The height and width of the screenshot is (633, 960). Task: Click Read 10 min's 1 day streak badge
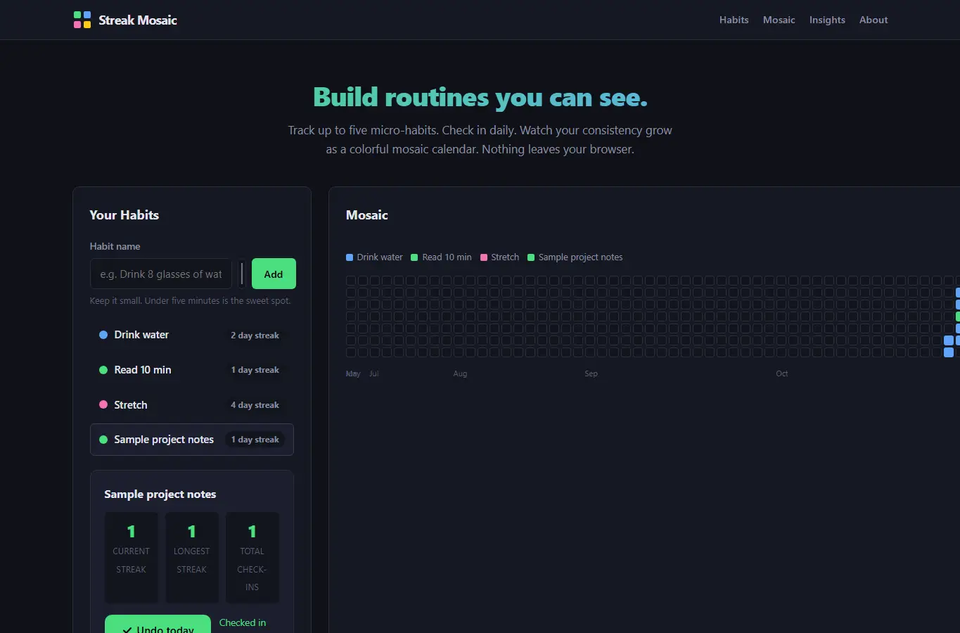[x=255, y=370]
